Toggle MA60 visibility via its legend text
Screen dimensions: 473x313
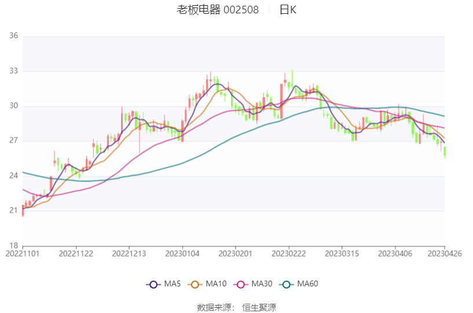point(307,284)
